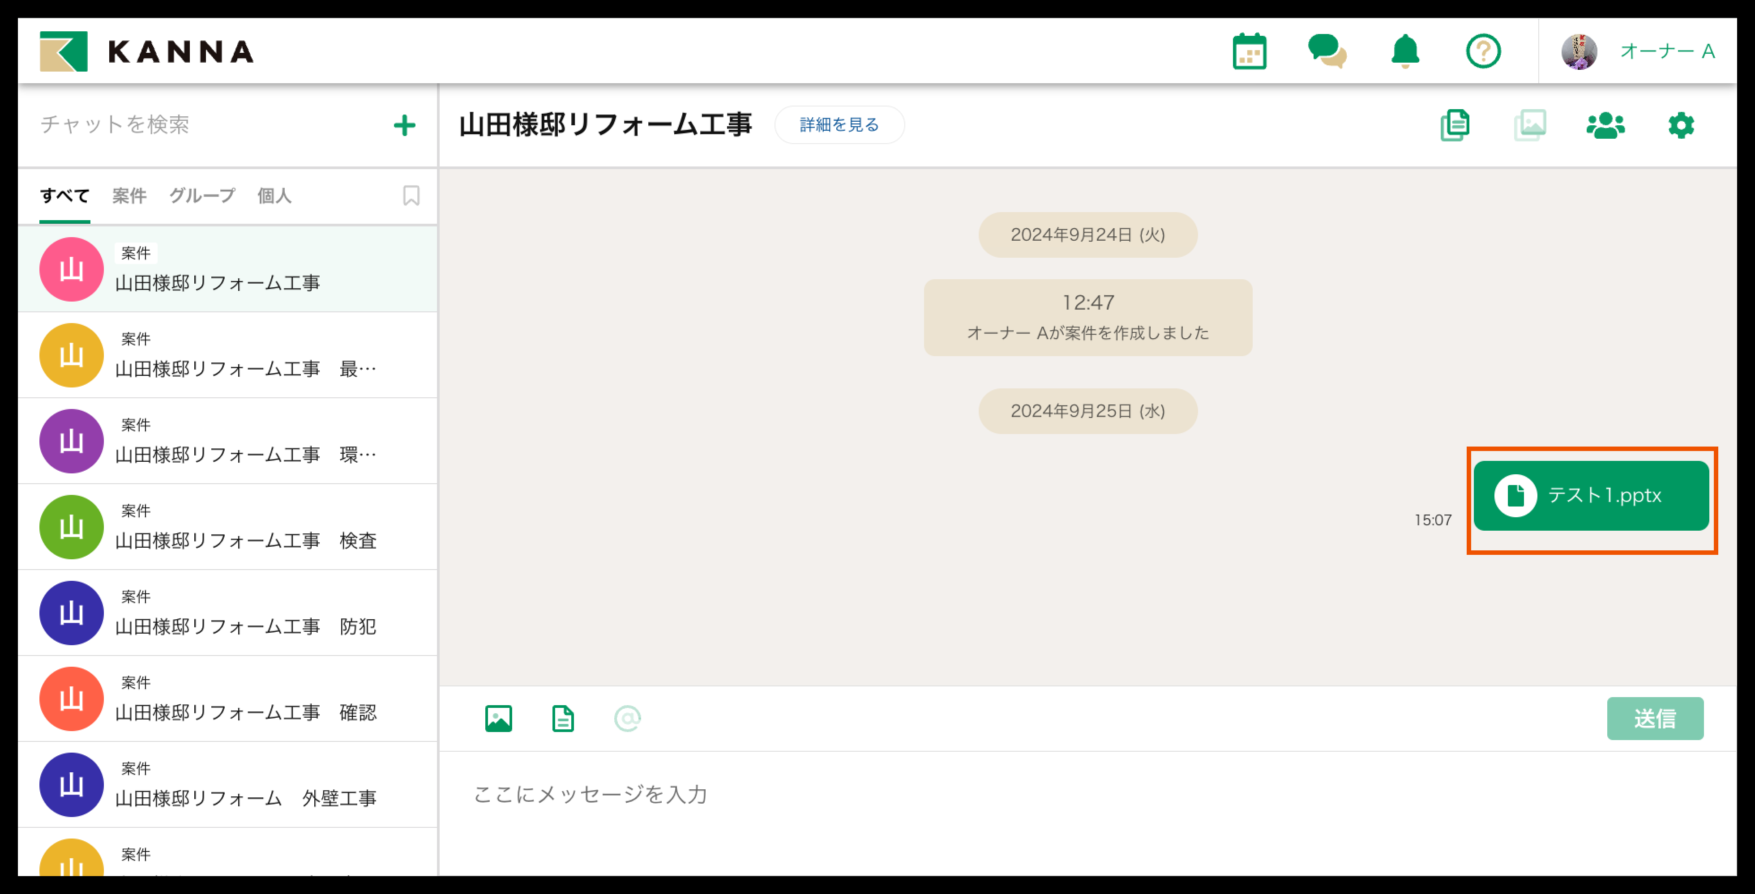Image resolution: width=1755 pixels, height=894 pixels.
Task: Select the 個人 tab
Action: pyautogui.click(x=274, y=196)
